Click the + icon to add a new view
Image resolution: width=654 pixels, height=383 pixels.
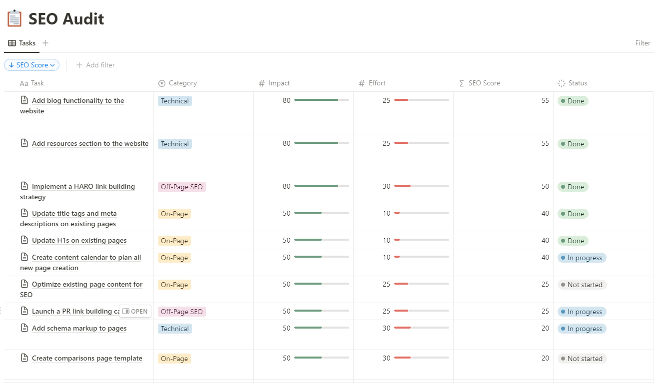(45, 43)
